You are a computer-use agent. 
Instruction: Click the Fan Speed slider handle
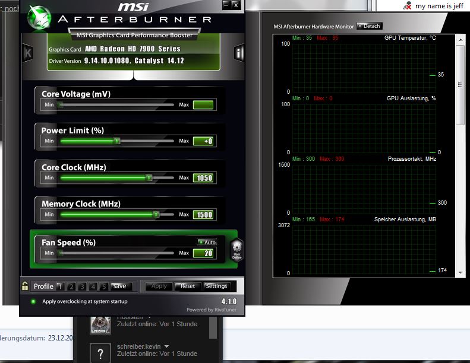click(61, 253)
